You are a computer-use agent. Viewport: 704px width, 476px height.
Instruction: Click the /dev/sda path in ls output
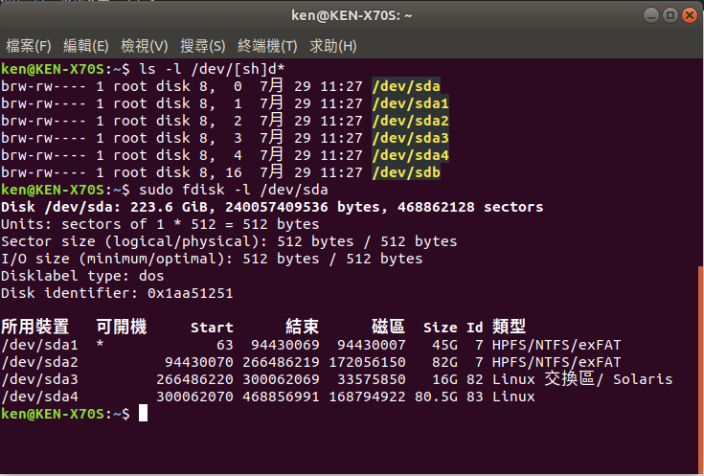[x=406, y=86]
